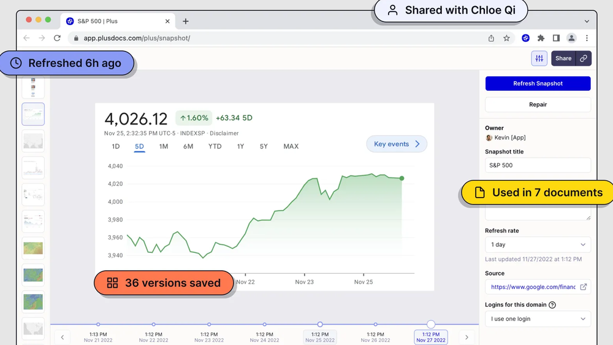Image resolution: width=613 pixels, height=345 pixels.
Task: Select the Nov 23 2022 version
Action: 209,337
